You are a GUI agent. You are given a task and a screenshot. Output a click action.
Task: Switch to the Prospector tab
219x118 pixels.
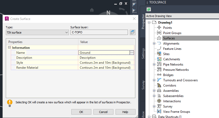click(x=143, y=22)
